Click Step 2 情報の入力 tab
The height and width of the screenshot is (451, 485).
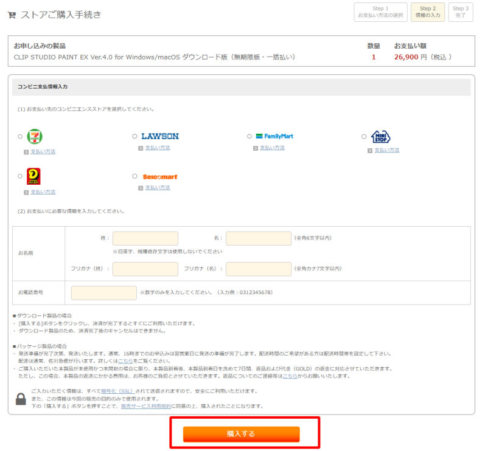(x=428, y=12)
